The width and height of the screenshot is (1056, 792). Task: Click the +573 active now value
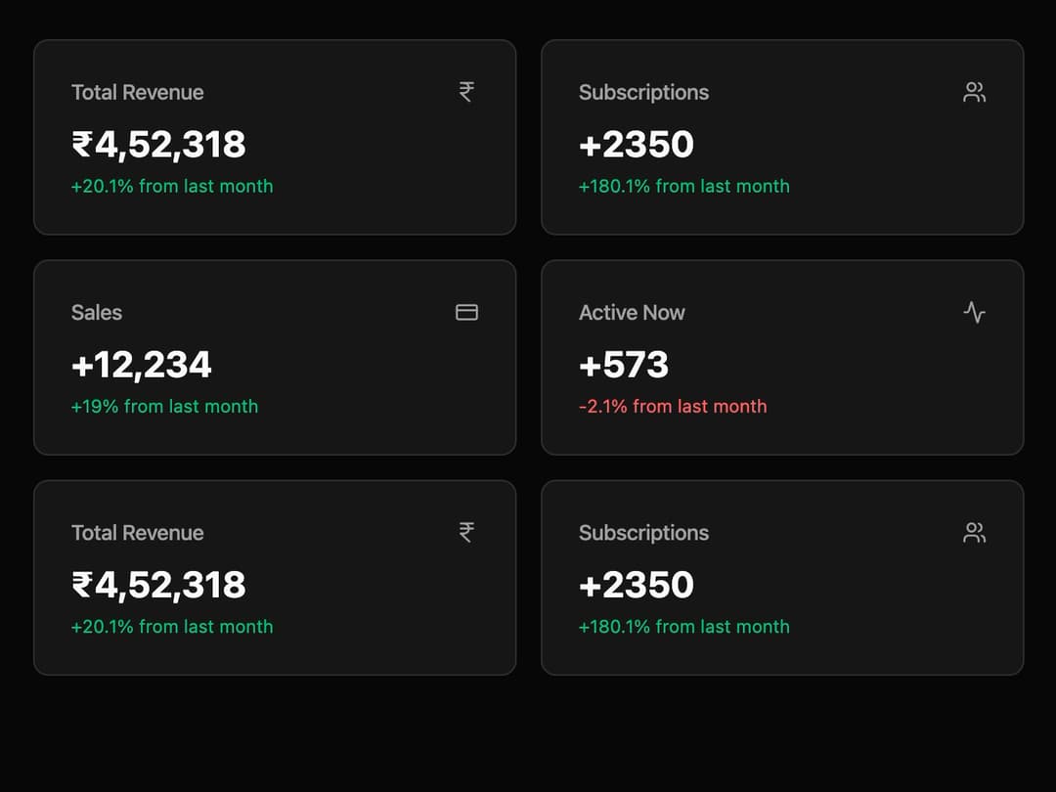[x=624, y=365]
